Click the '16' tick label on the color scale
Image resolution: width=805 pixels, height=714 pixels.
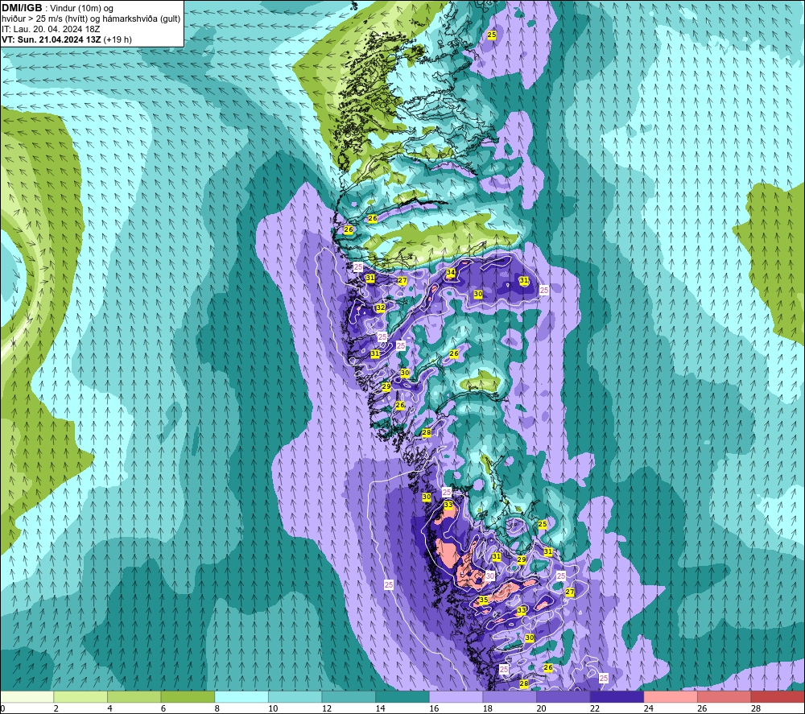pyautogui.click(x=434, y=708)
